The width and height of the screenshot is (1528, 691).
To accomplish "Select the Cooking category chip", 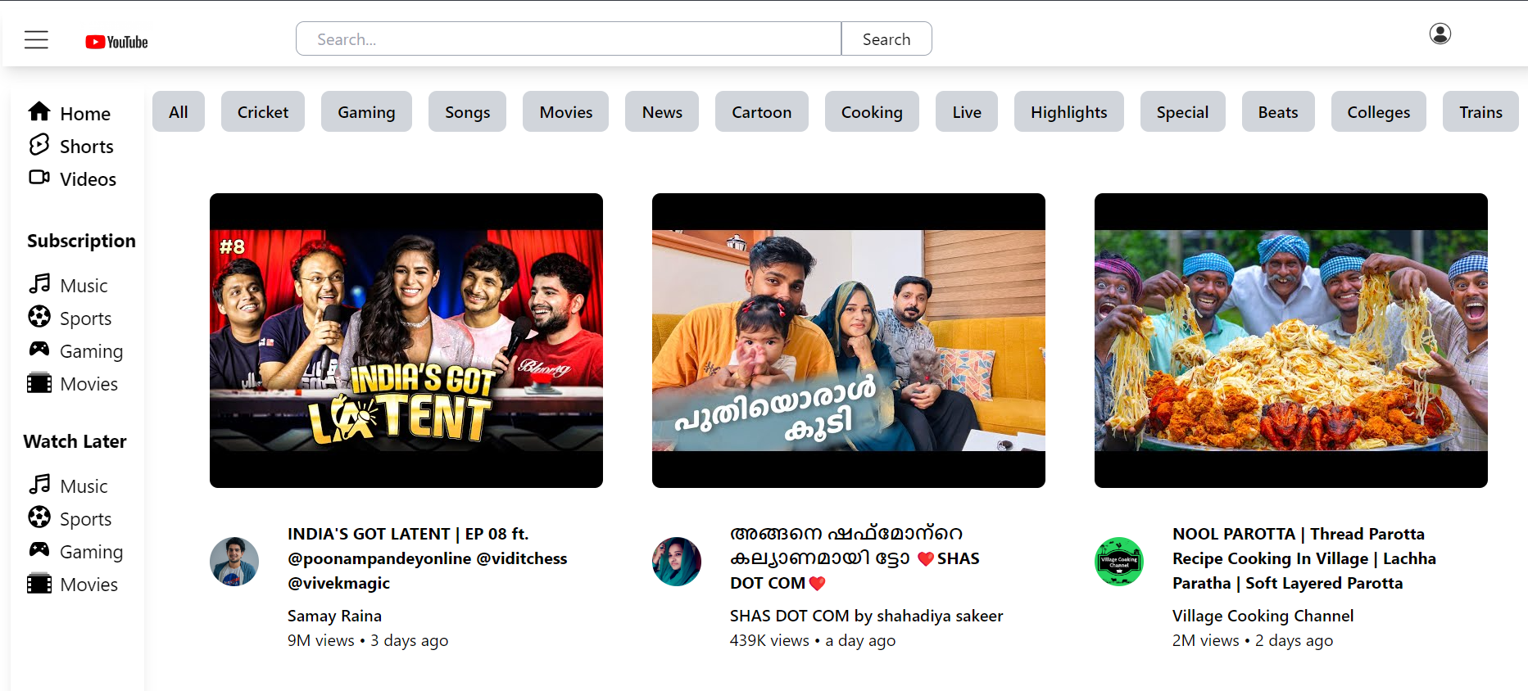I will point(872,111).
